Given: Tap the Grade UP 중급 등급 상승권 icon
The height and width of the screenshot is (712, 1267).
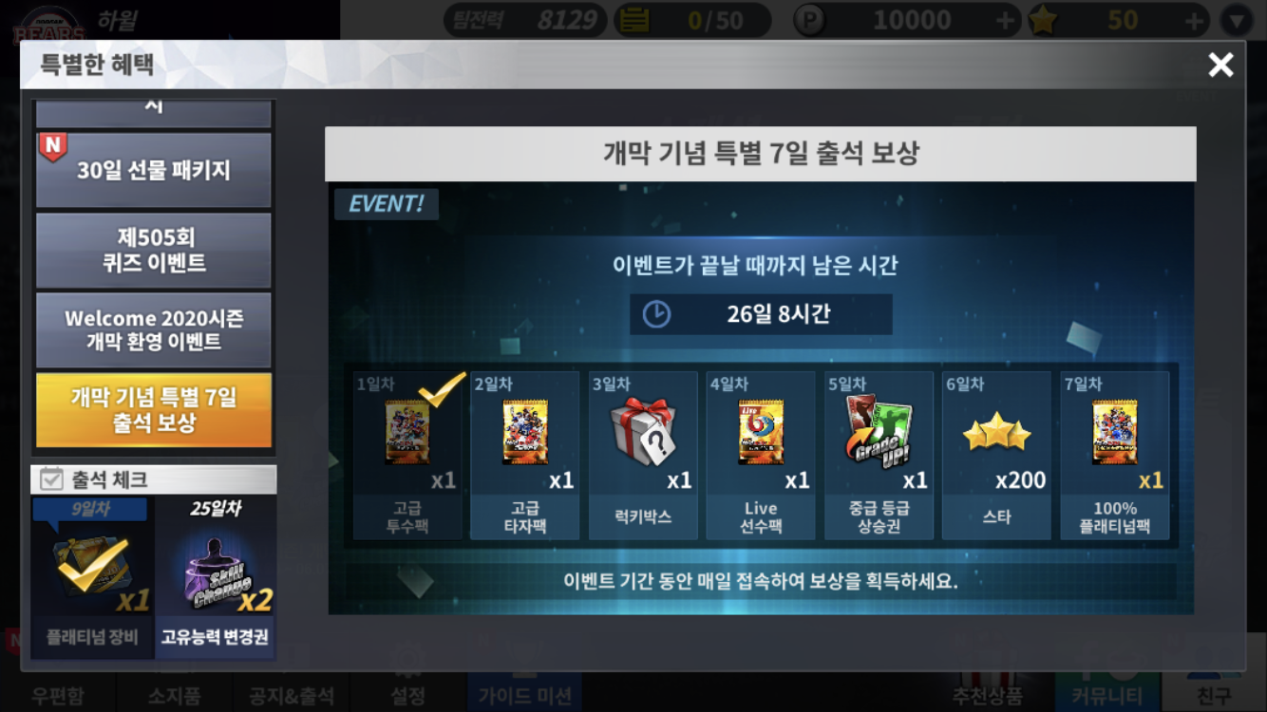Looking at the screenshot, I should 879,432.
